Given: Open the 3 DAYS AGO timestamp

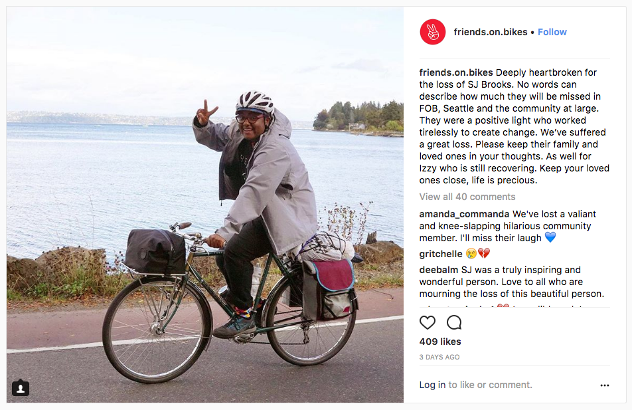Looking at the screenshot, I should (439, 357).
